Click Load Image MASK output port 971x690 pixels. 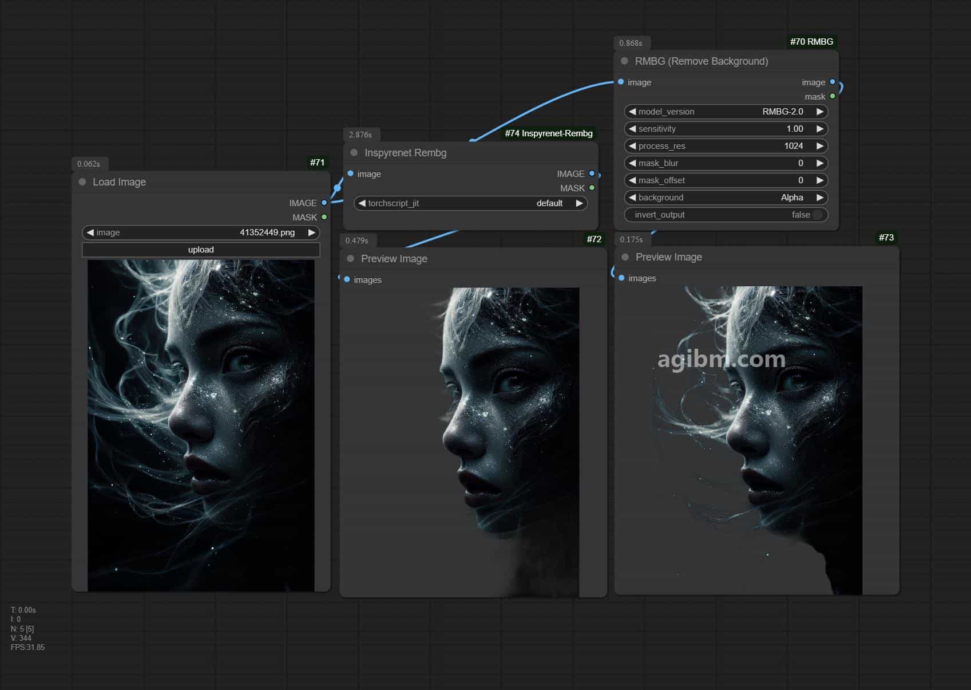(324, 217)
